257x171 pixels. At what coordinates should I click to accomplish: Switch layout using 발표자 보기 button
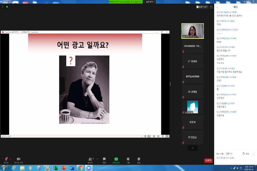point(202,7)
